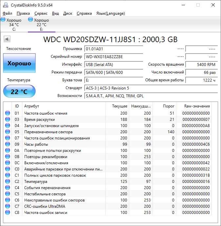221x226 pixels.
Task: Click the firmware field 01.01A01
Action: [x=113, y=49]
